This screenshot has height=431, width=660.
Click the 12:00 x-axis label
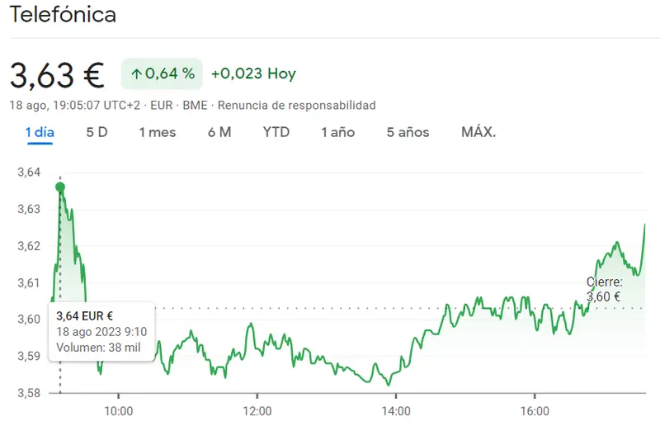click(257, 411)
